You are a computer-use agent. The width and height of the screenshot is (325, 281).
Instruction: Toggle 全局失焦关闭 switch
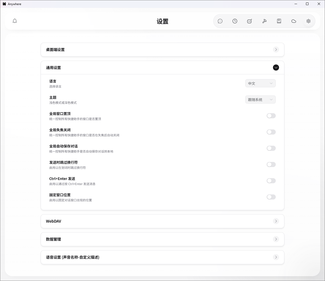(271, 132)
